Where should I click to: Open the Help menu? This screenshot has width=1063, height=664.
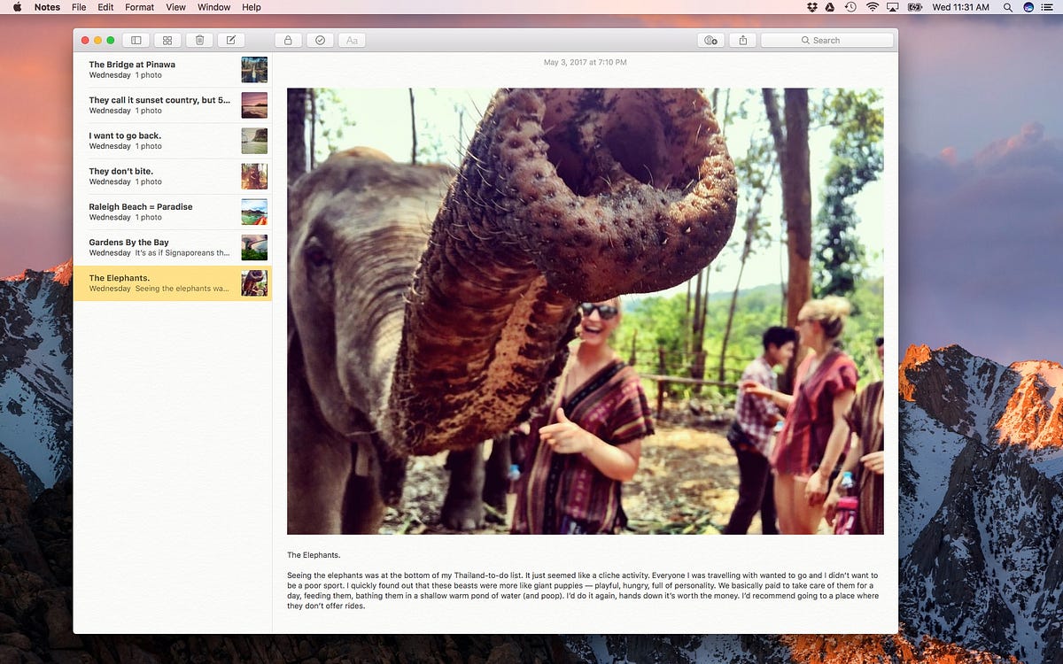coord(252,7)
